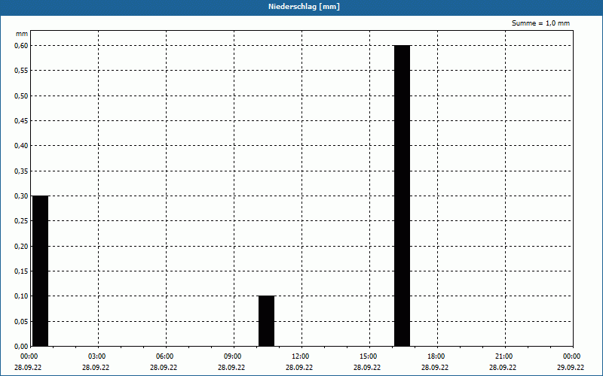The width and height of the screenshot is (603, 376).
Task: Click the 18:00 time axis label
Action: (x=436, y=356)
